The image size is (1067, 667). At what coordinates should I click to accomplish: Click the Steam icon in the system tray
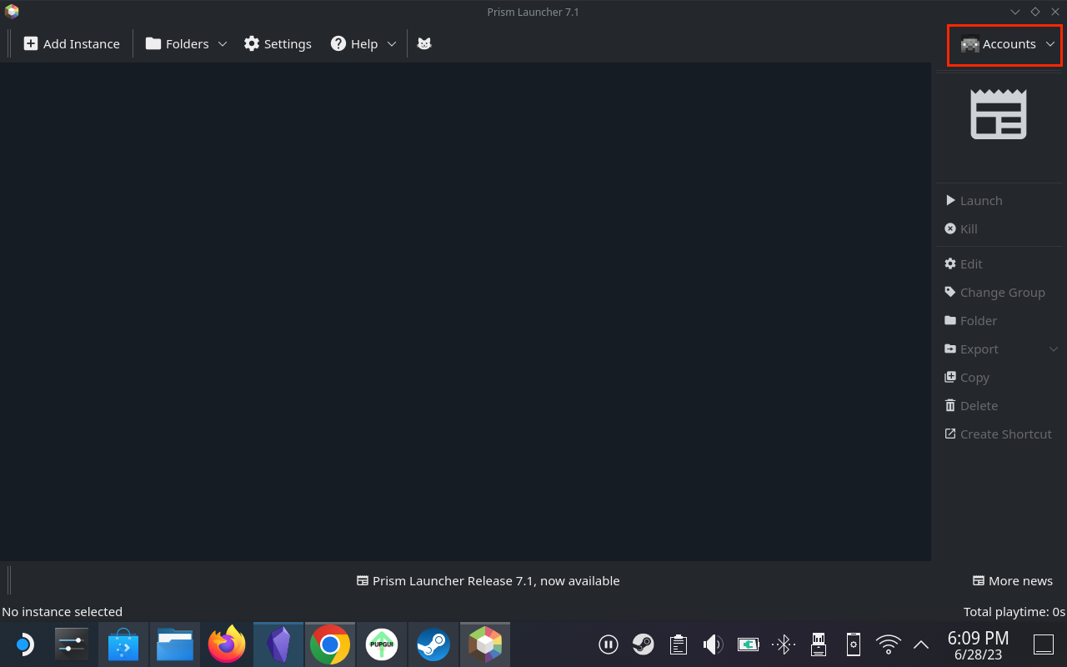643,644
